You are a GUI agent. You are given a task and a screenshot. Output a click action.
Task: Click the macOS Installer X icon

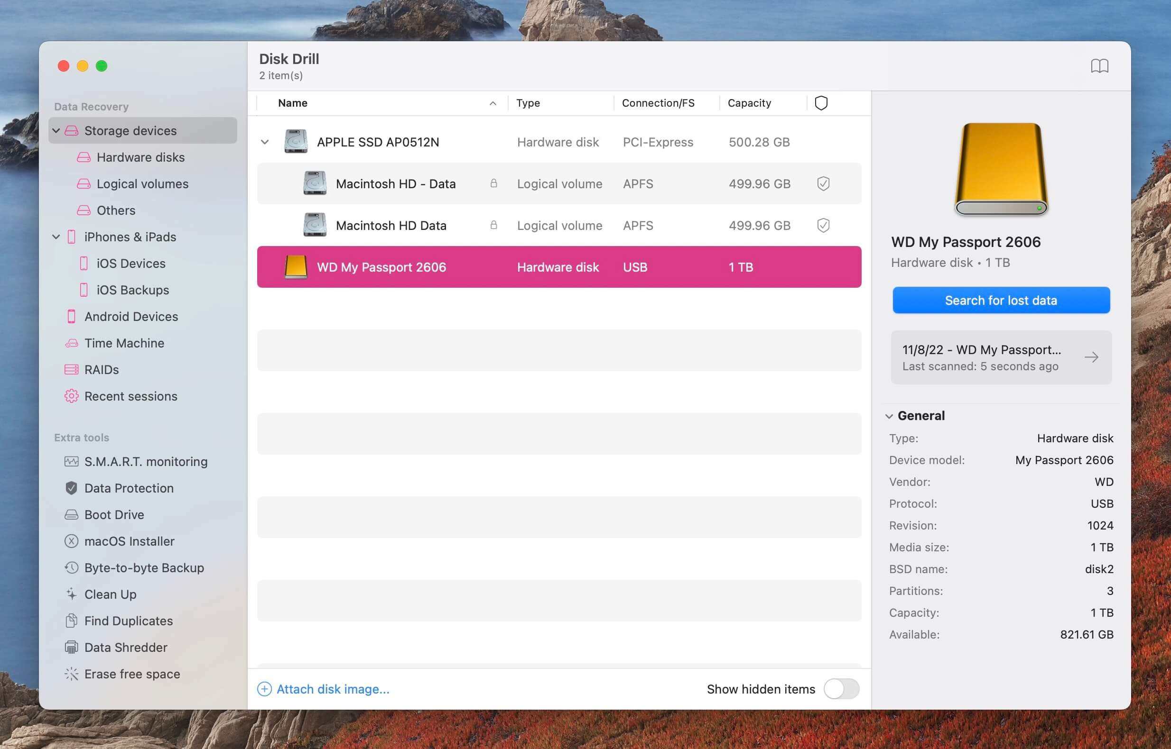pos(72,541)
